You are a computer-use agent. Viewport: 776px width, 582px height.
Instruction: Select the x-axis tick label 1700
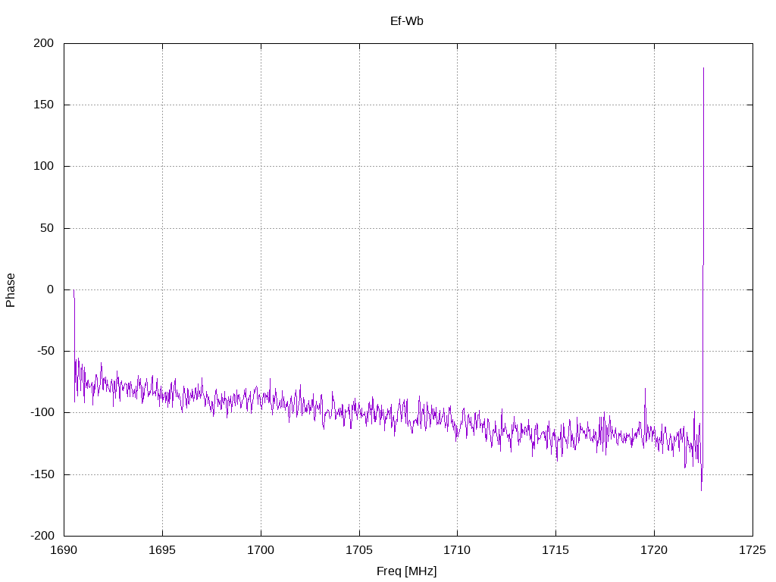point(261,550)
